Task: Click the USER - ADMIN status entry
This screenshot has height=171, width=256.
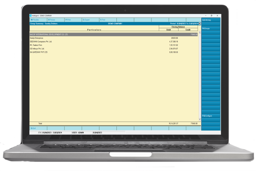Action: (x=78, y=133)
